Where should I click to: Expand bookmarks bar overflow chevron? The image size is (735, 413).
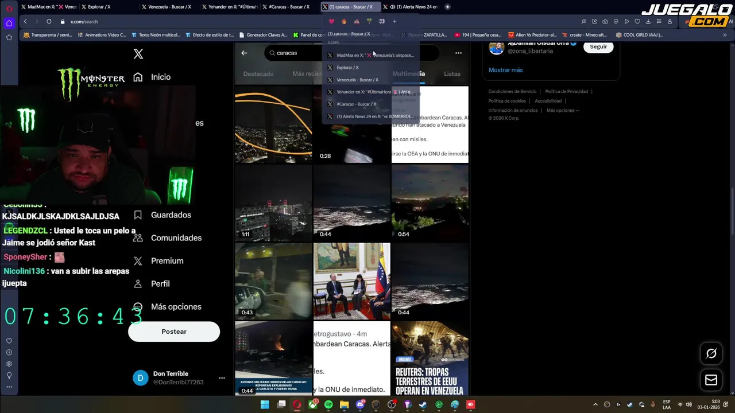[x=725, y=35]
